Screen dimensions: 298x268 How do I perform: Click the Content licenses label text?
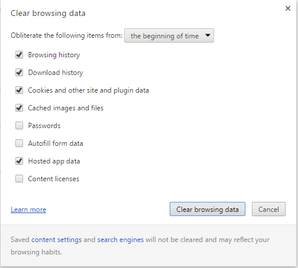[x=53, y=179]
